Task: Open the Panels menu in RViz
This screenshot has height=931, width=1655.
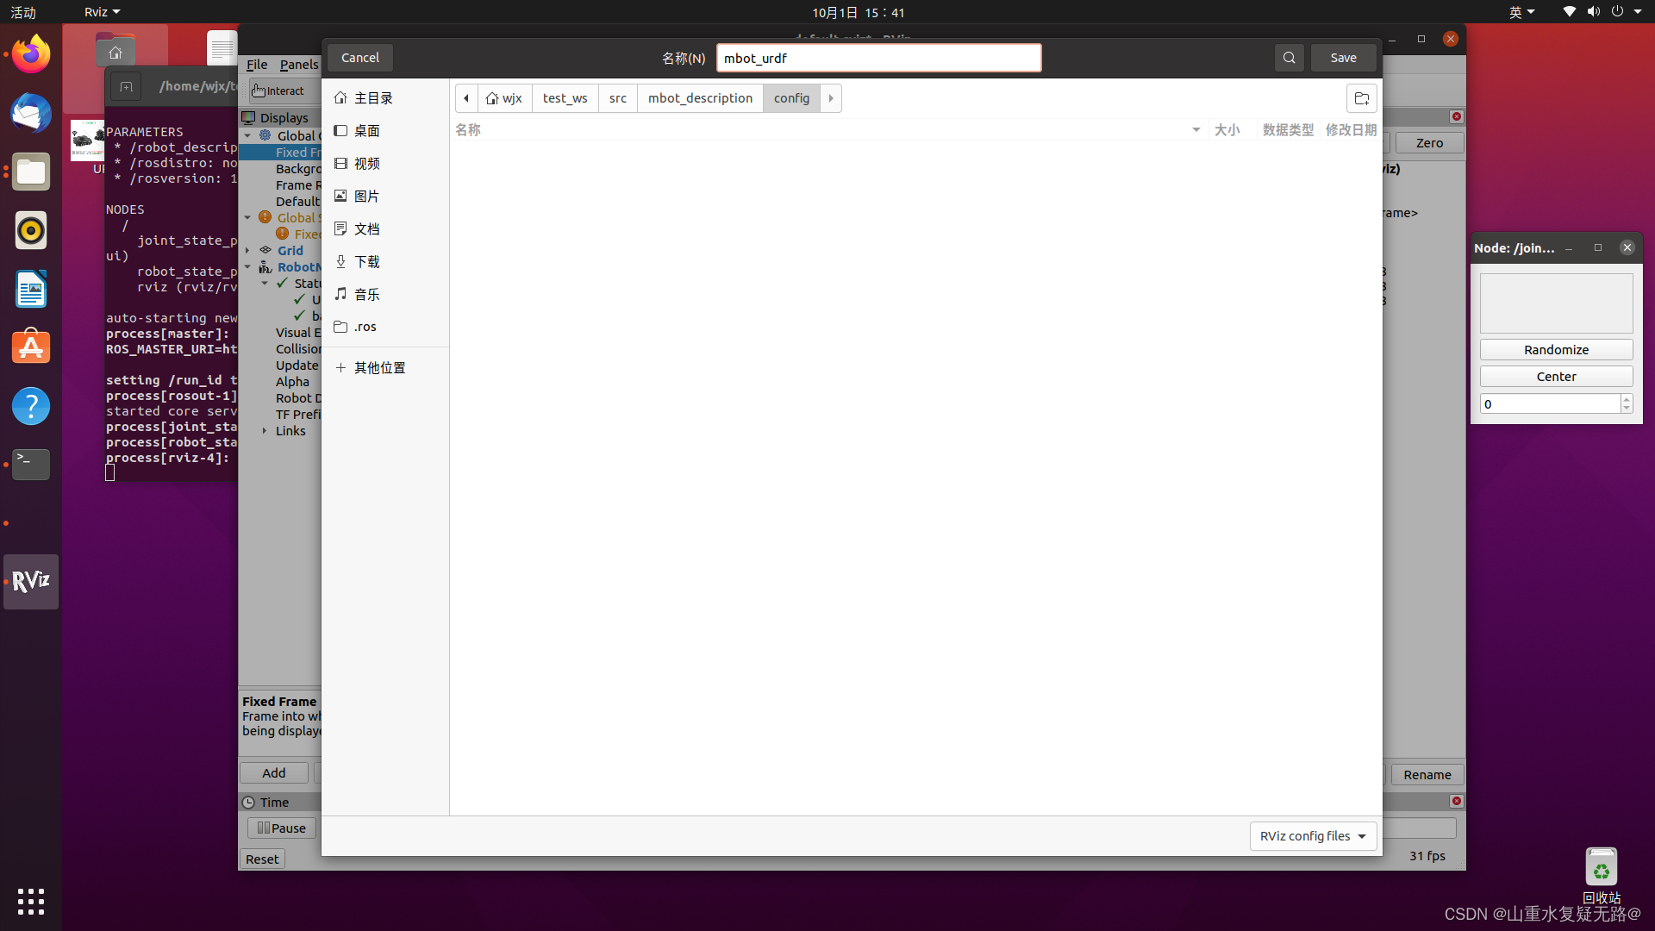Action: pos(299,65)
